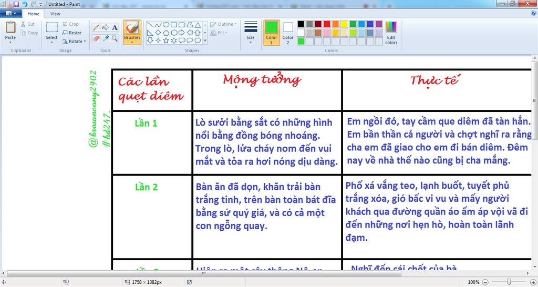This screenshot has height=287, width=538.
Task: Choose the Line shape
Action: (150, 25)
